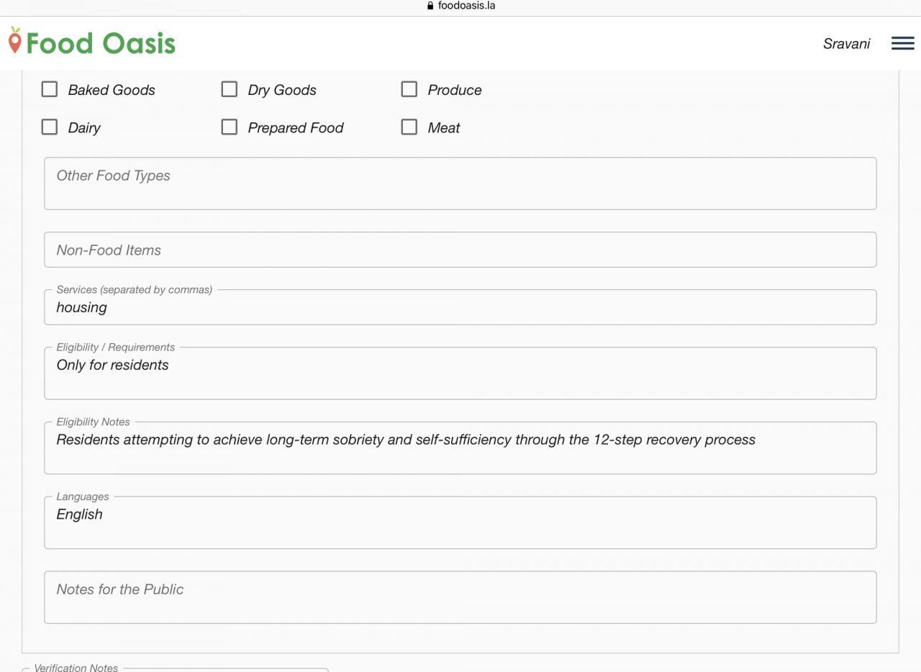Image resolution: width=921 pixels, height=672 pixels.
Task: Click the lock icon beside foodoasis.la
Action: point(430,6)
